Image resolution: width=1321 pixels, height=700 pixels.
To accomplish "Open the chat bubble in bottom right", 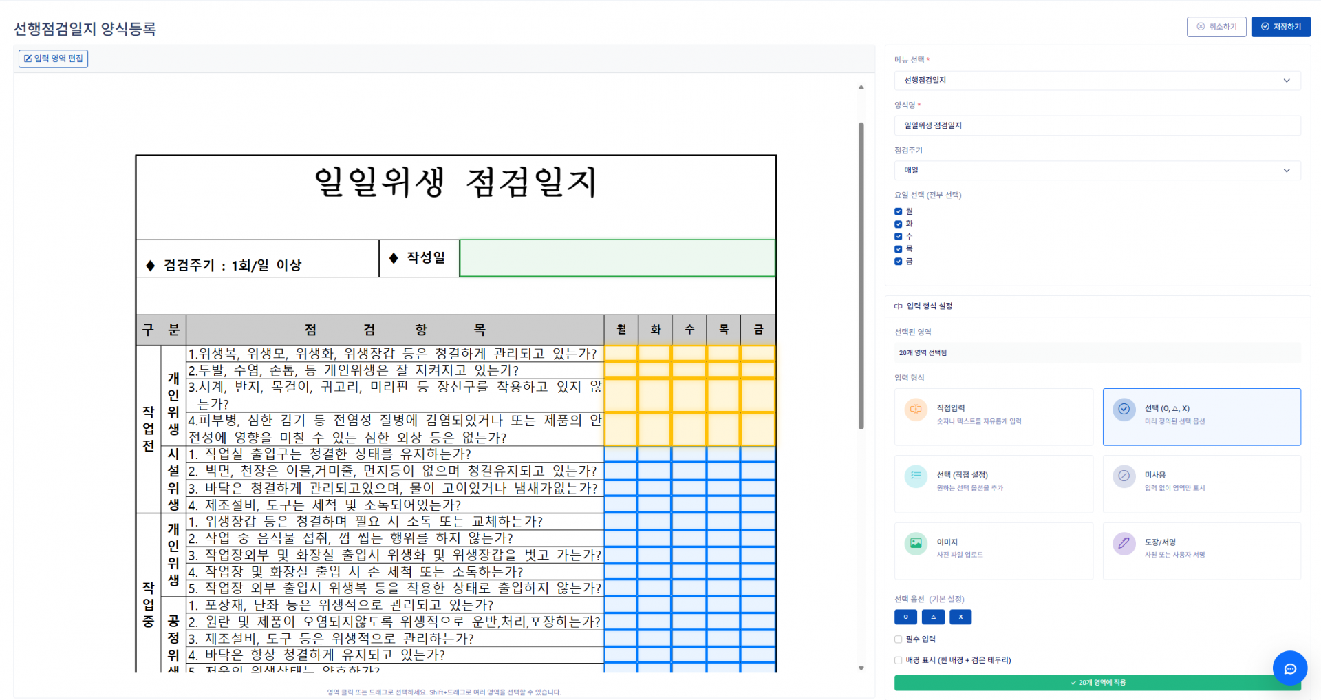I will click(1290, 668).
